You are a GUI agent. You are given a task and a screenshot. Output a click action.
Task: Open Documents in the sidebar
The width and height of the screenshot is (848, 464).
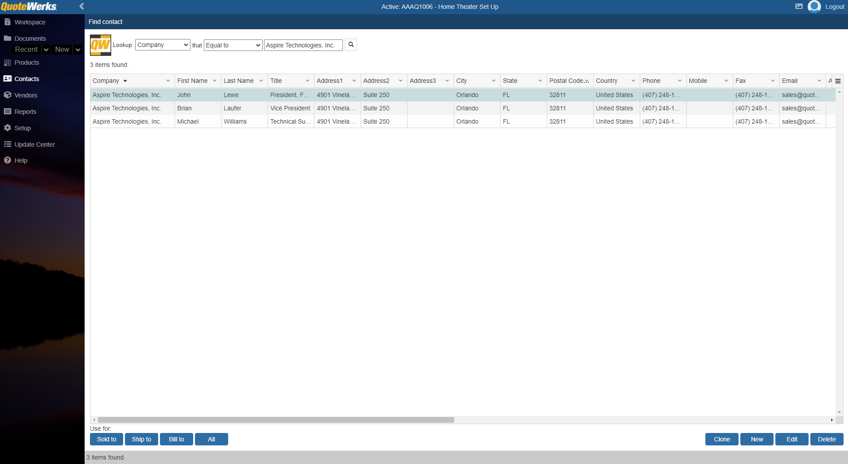click(x=30, y=39)
